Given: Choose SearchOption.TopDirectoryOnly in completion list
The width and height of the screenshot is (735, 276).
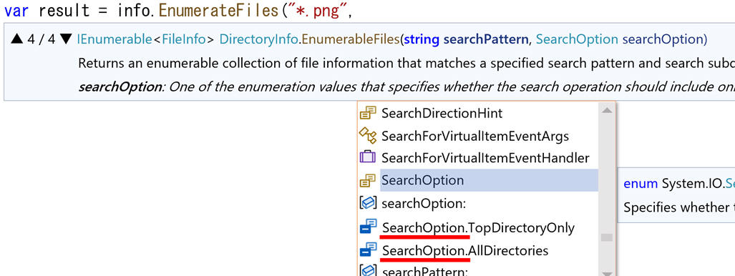Looking at the screenshot, I should [x=478, y=227].
